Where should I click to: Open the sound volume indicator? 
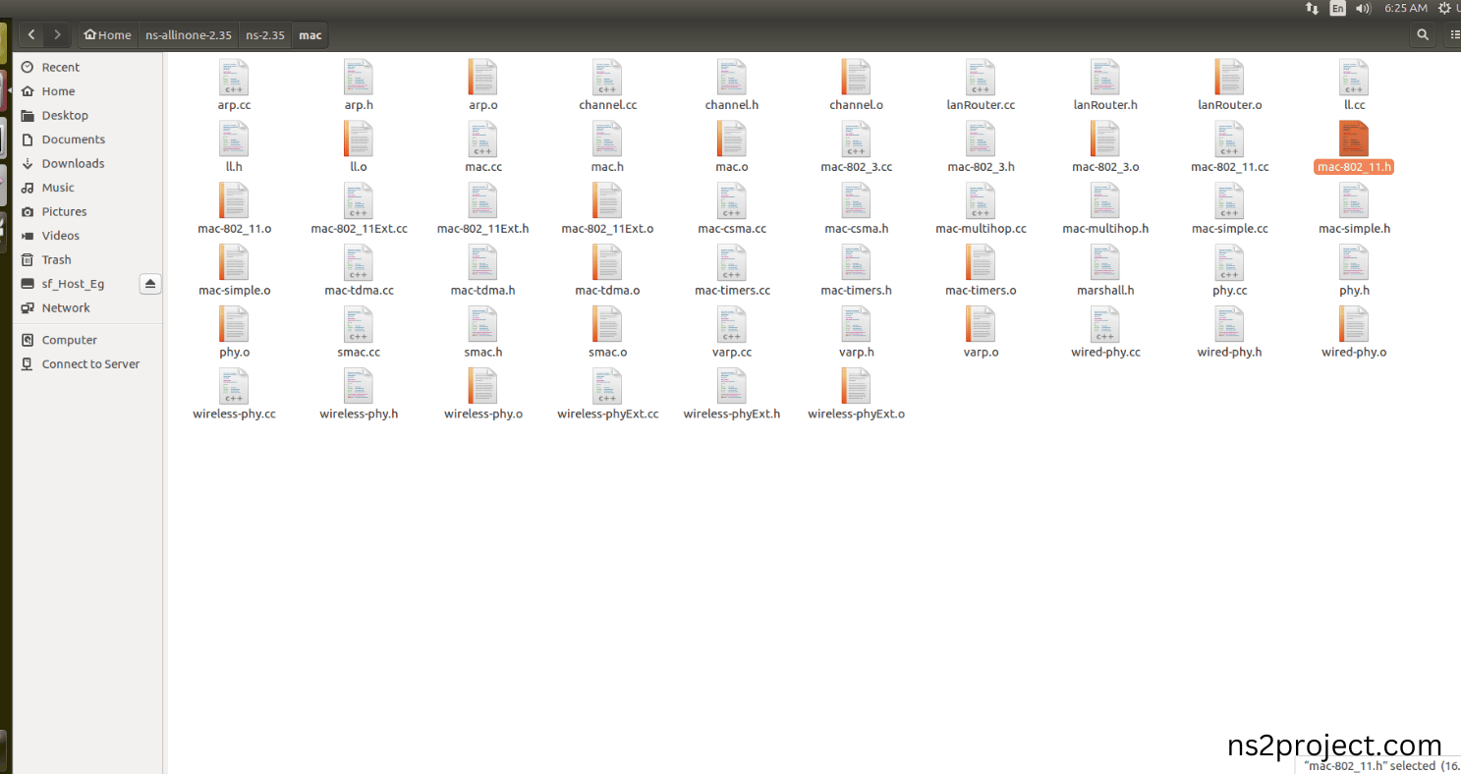(1364, 8)
